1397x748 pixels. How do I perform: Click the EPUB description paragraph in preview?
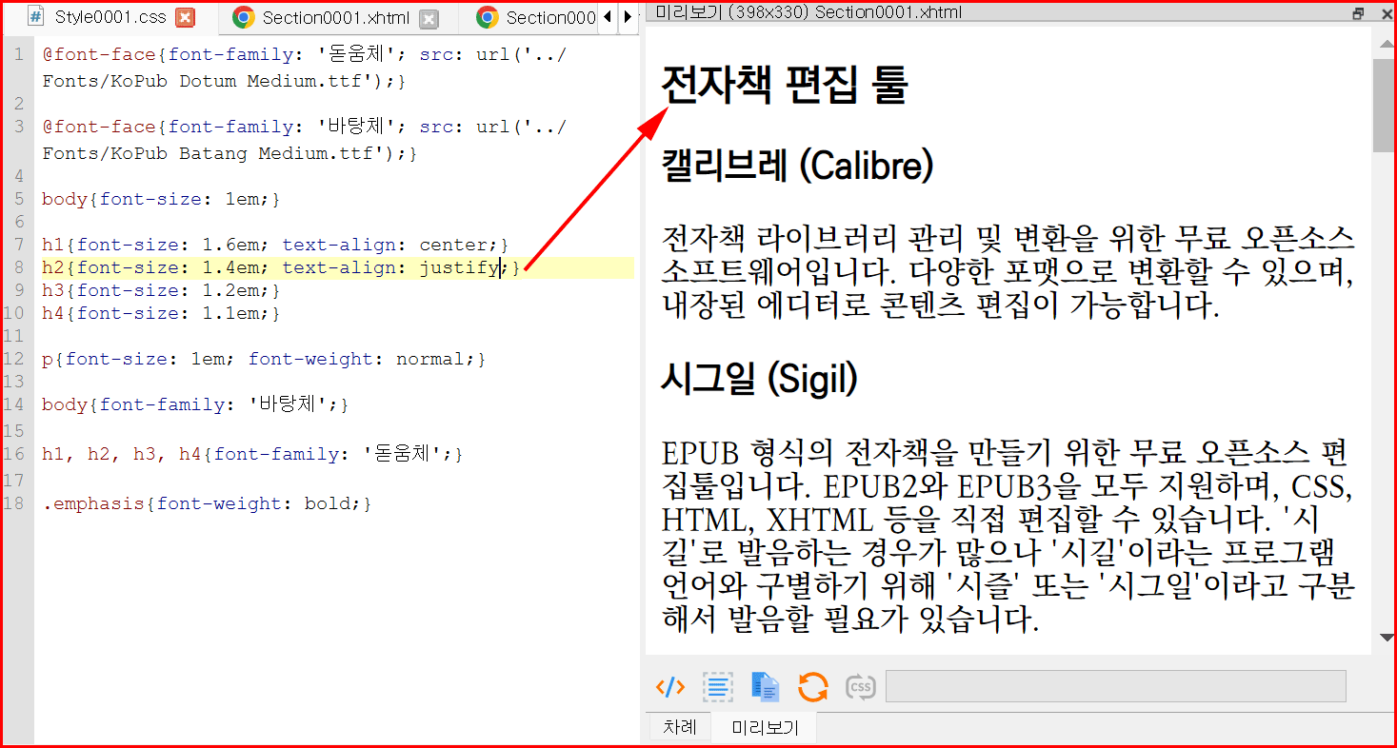pos(1008,536)
